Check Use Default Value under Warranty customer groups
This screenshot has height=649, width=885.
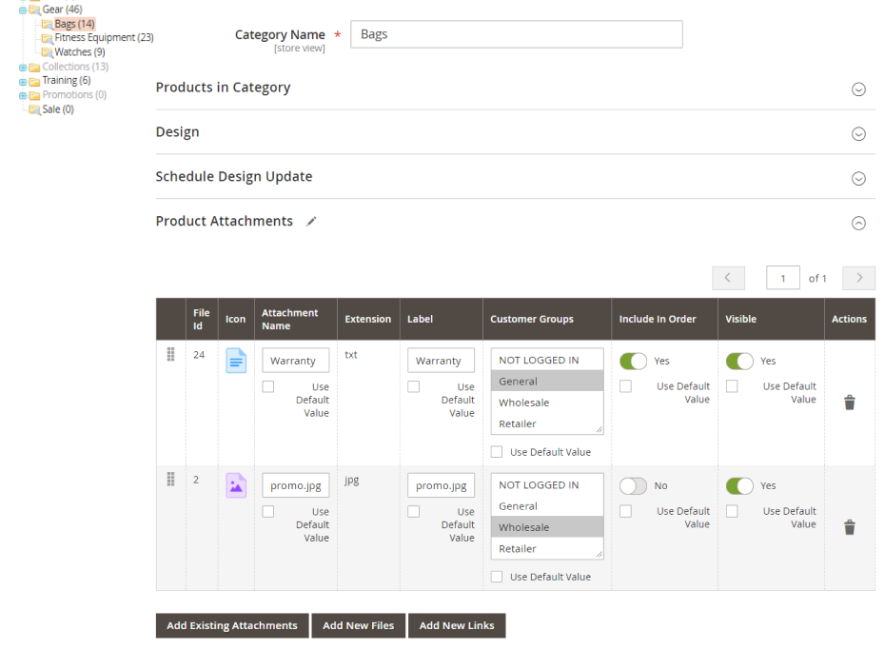497,452
